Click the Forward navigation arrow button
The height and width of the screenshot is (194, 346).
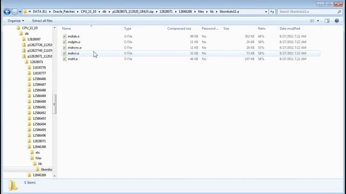point(15,12)
